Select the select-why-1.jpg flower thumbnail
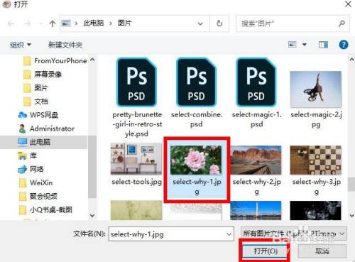This screenshot has height=262, width=355. click(196, 160)
